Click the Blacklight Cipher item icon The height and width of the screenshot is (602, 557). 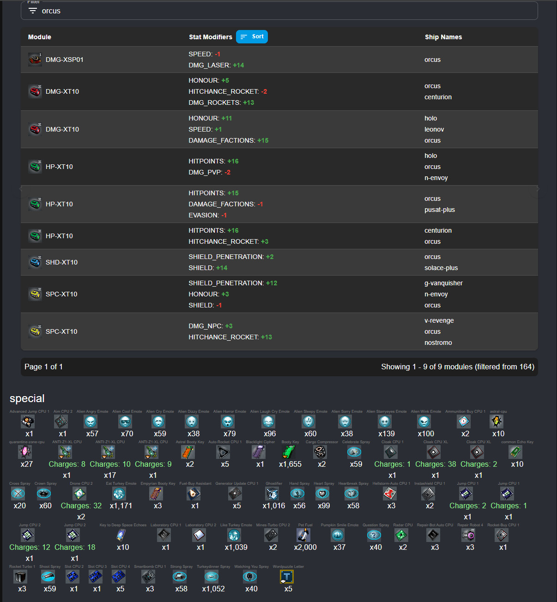pyautogui.click(x=259, y=452)
